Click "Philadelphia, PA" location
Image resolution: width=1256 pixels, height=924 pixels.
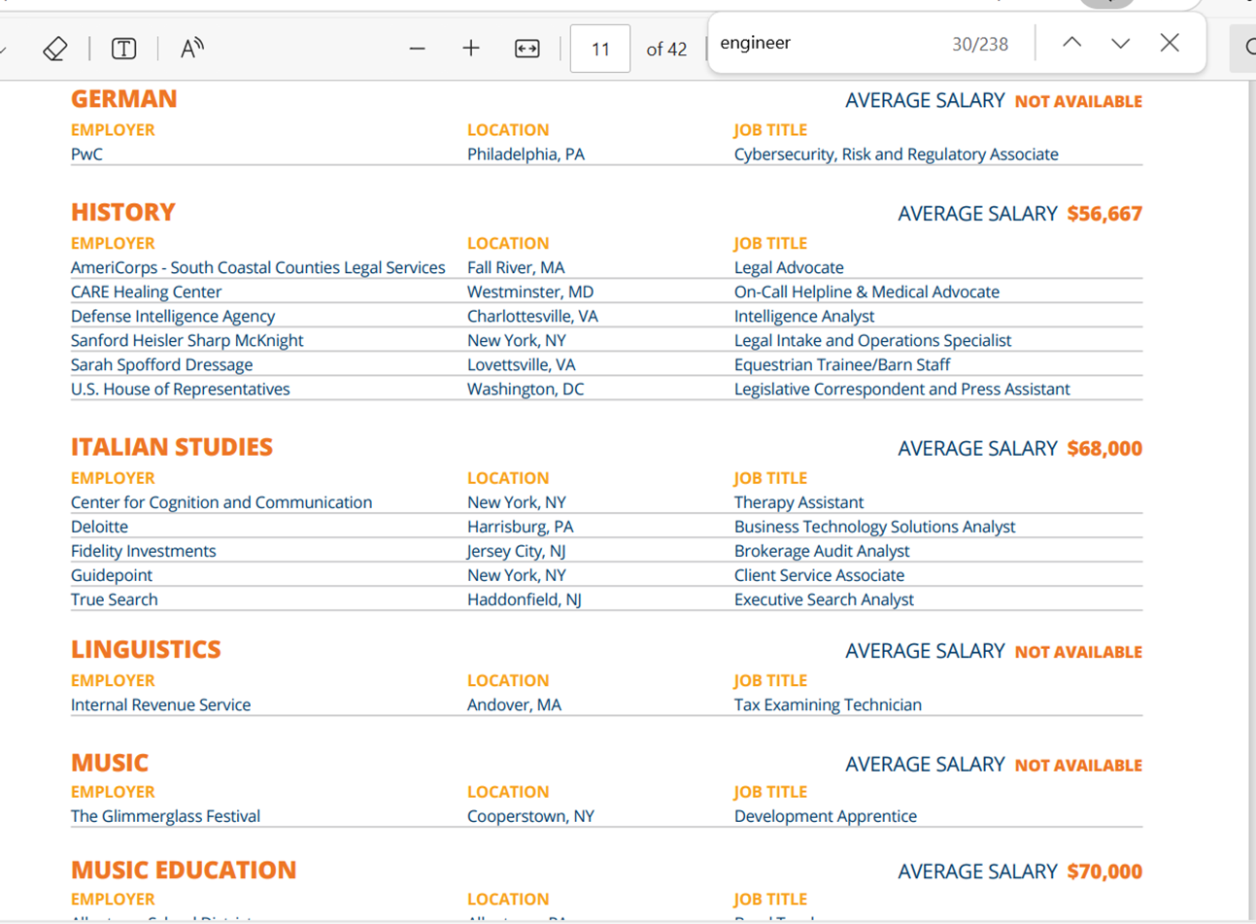click(526, 154)
